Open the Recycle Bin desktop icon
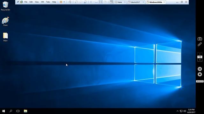Image resolution: width=204 pixels, height=114 pixels. [5, 6]
